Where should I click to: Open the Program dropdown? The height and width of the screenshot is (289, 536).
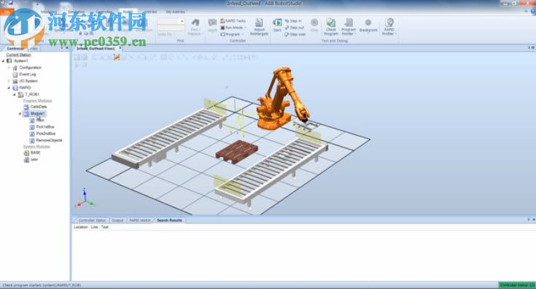232,34
